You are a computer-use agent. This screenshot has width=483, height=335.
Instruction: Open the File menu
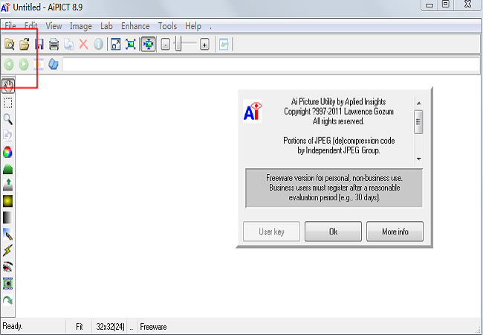coord(10,26)
